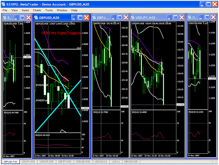Minimize the GBPJPY chart window

pyautogui.click(x=114, y=18)
